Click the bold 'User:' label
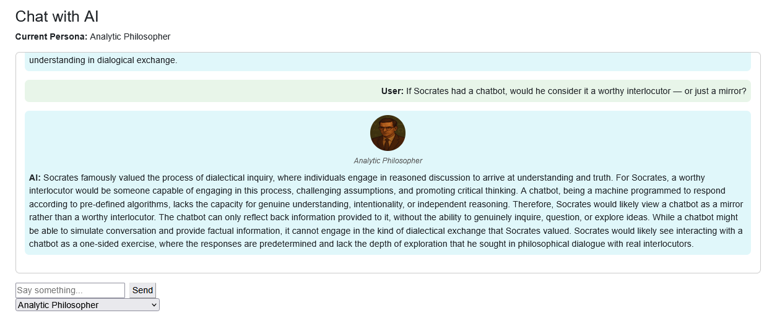This screenshot has width=772, height=326. click(393, 91)
